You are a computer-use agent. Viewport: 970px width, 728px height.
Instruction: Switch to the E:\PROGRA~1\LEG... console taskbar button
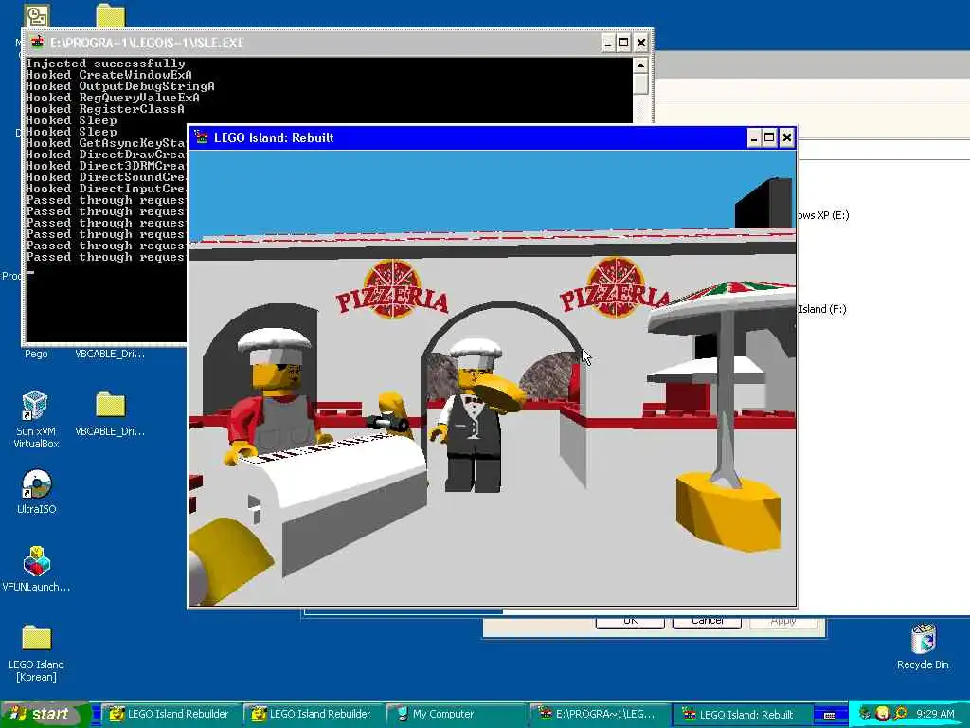tap(599, 714)
